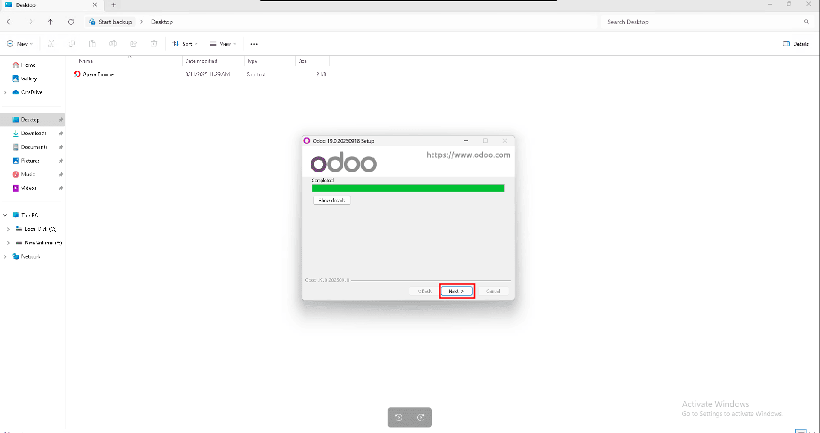Sort by Date modified column
The image size is (820, 433).
pyautogui.click(x=201, y=61)
